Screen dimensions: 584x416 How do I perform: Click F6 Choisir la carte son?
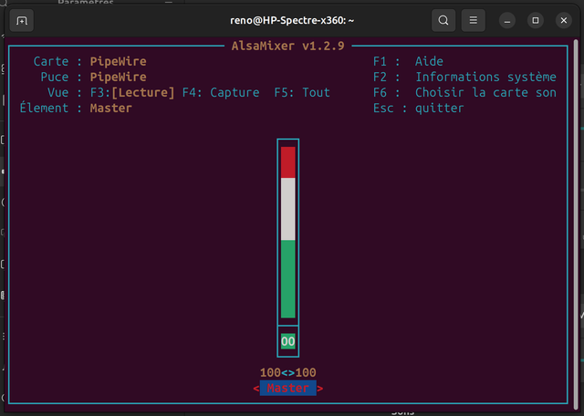pyautogui.click(x=464, y=92)
